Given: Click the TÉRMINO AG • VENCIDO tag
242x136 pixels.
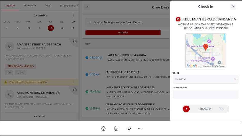Looking at the screenshot, I should pyautogui.click(x=20, y=66).
